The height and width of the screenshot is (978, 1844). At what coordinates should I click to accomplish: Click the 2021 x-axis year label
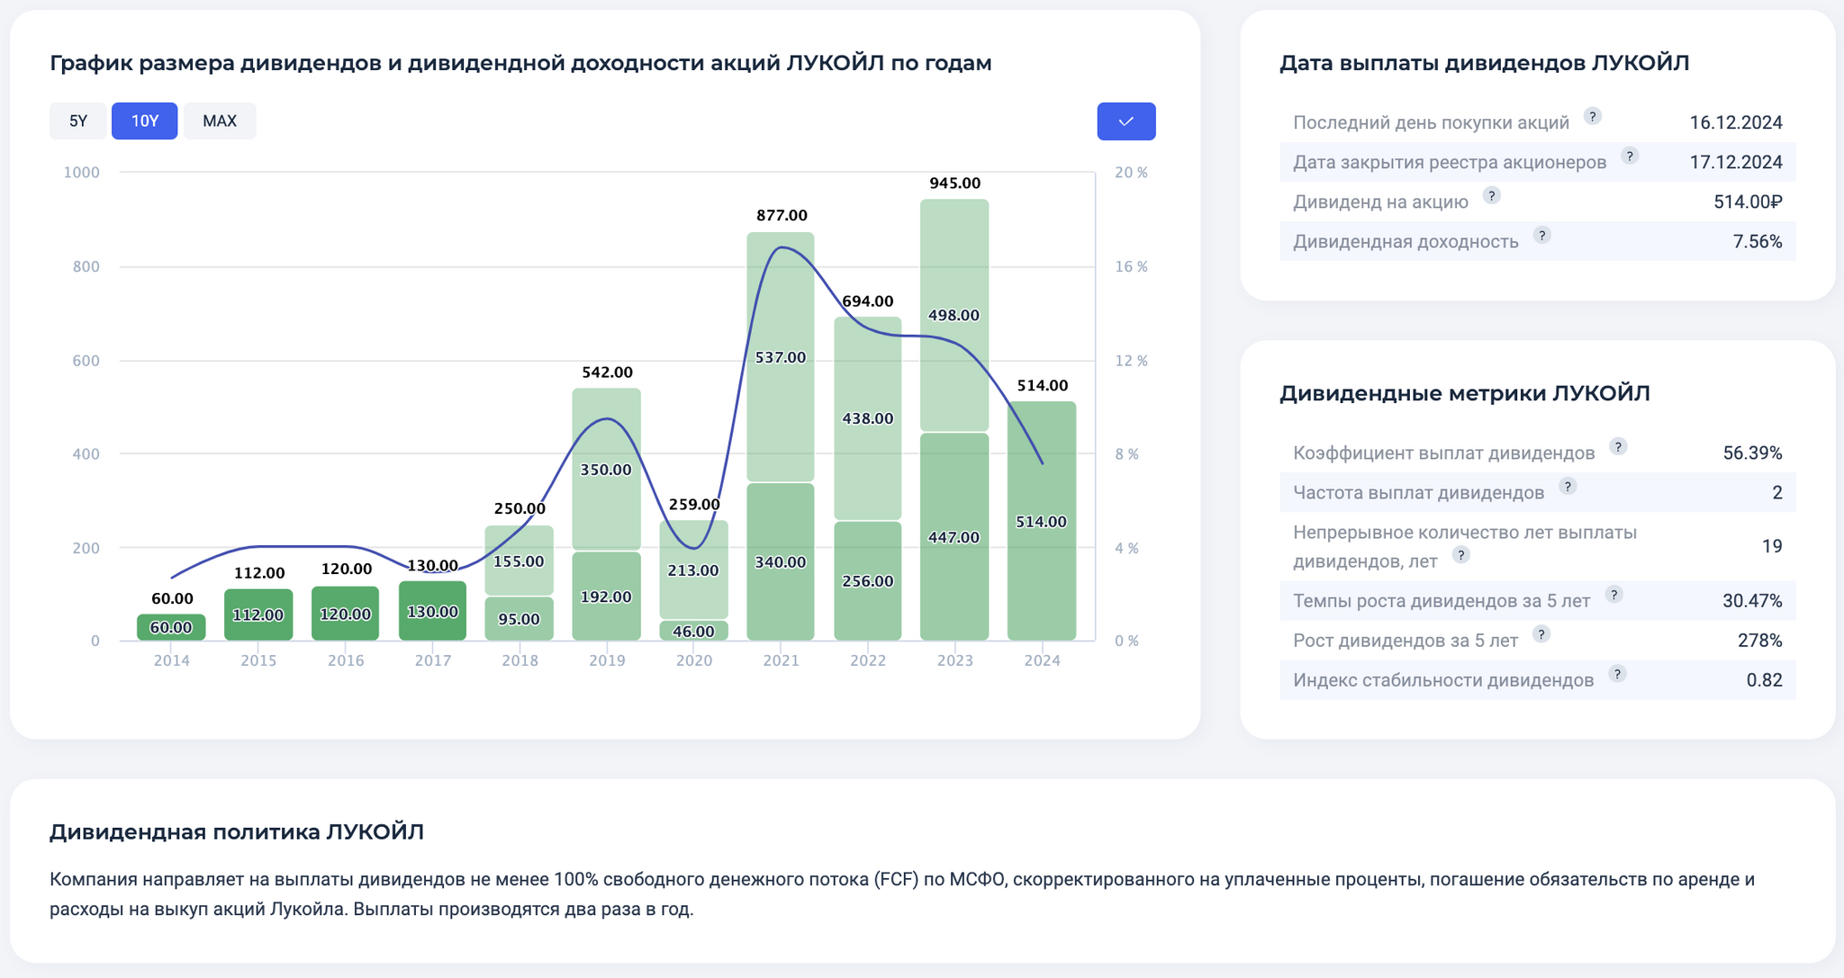(781, 660)
